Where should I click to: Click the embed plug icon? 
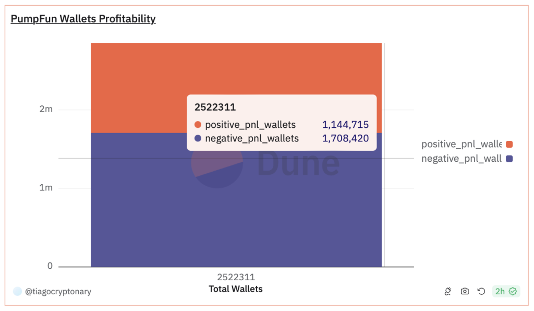[448, 291]
